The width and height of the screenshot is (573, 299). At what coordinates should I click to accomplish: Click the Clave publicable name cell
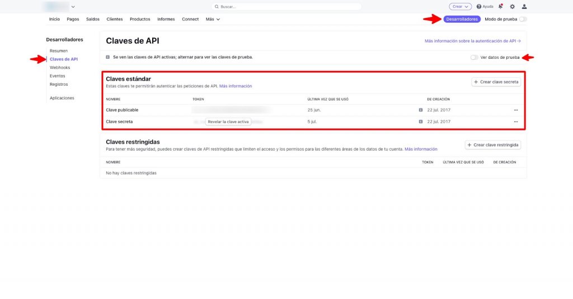click(122, 110)
